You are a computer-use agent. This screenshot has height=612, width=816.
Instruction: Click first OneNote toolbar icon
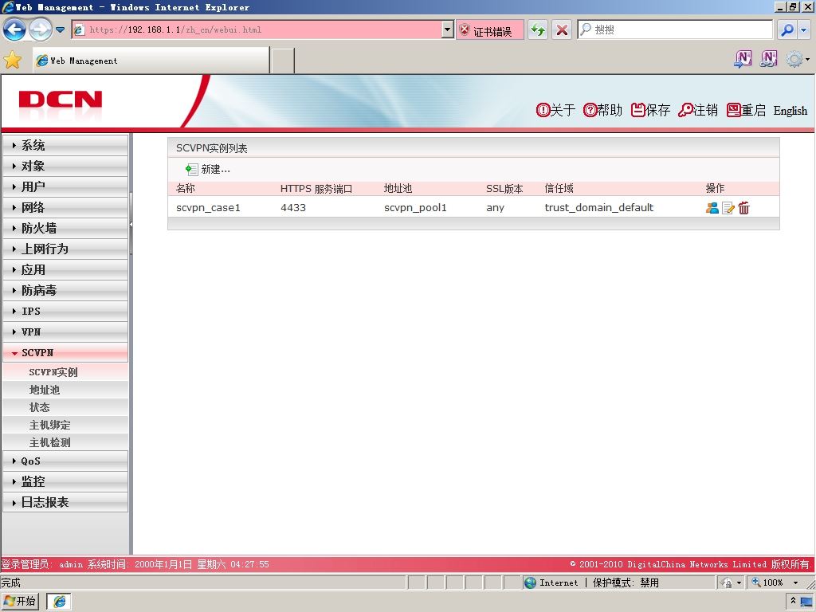tap(743, 59)
